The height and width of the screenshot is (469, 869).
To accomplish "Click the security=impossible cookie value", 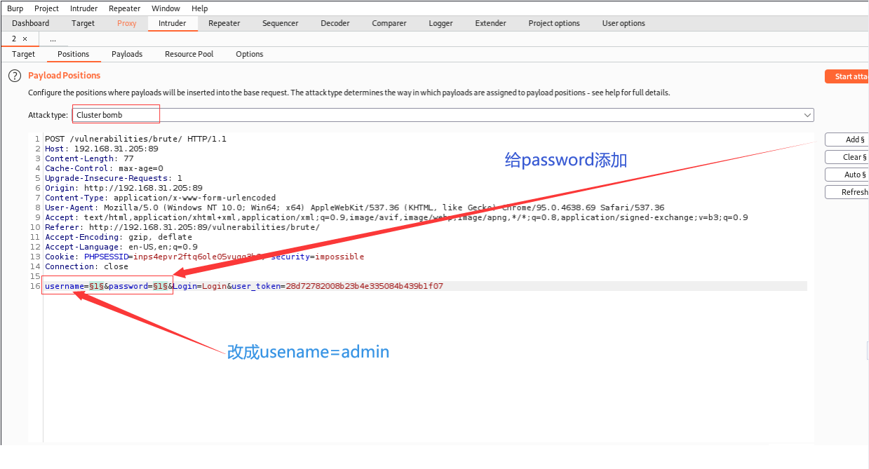I will 317,257.
